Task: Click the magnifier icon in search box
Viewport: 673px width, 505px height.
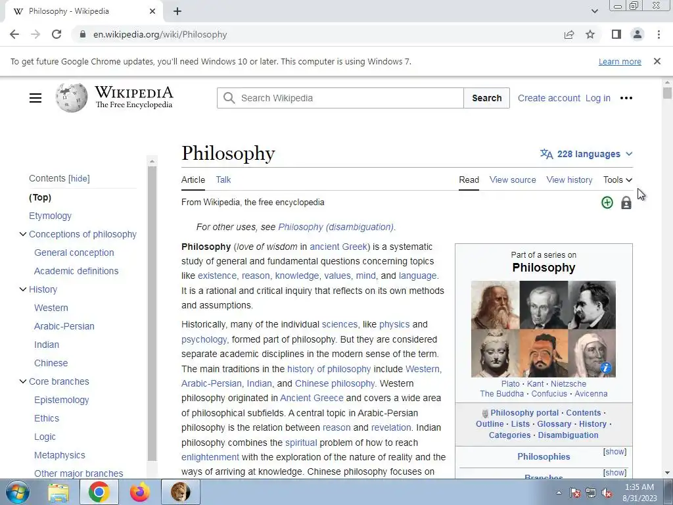Action: pos(229,98)
